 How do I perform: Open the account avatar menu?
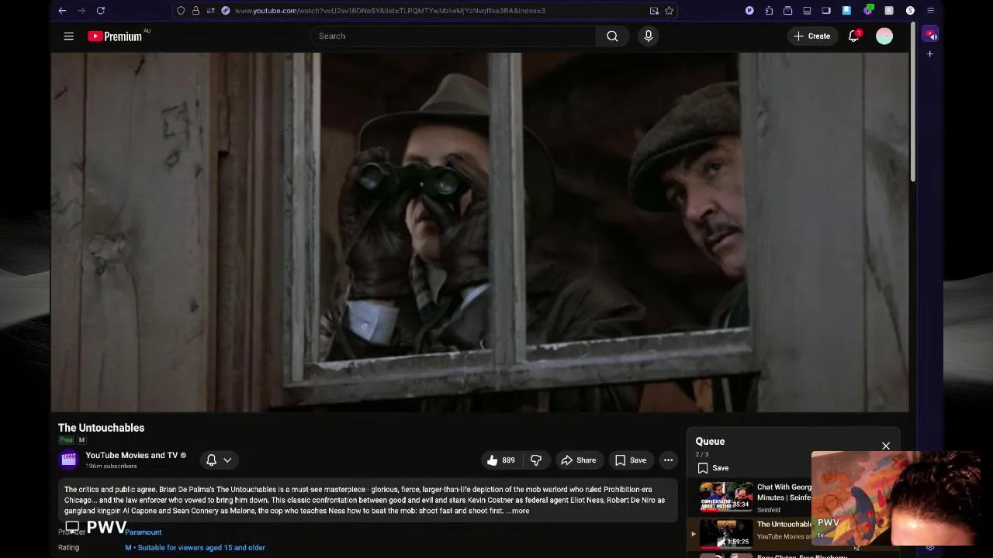click(884, 36)
